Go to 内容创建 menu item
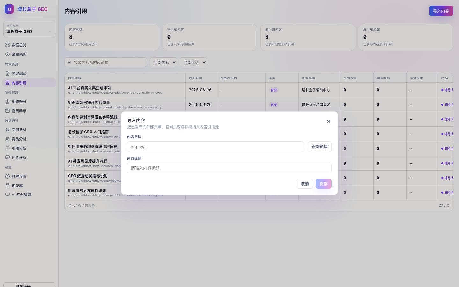 29,74
